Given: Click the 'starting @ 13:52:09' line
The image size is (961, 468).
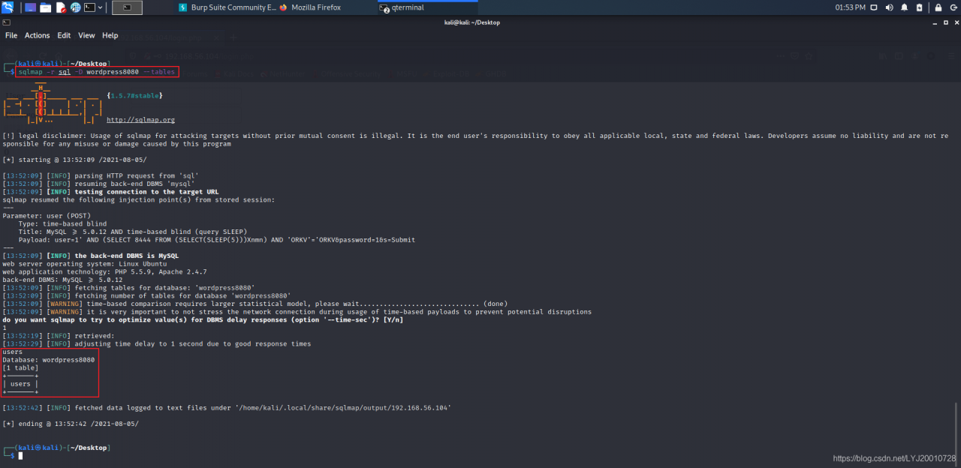Looking at the screenshot, I should tap(74, 160).
